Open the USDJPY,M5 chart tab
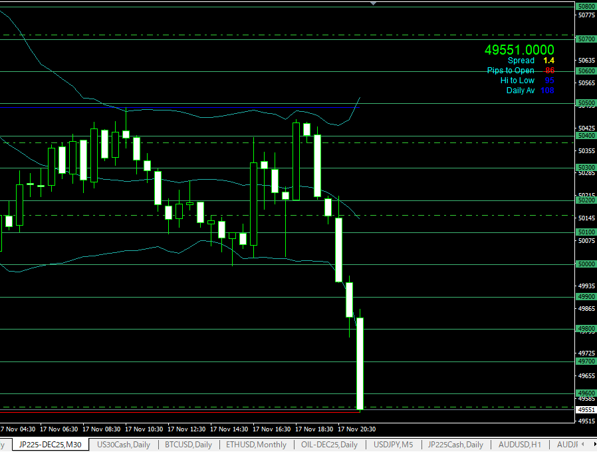The height and width of the screenshot is (452, 597). click(x=393, y=445)
